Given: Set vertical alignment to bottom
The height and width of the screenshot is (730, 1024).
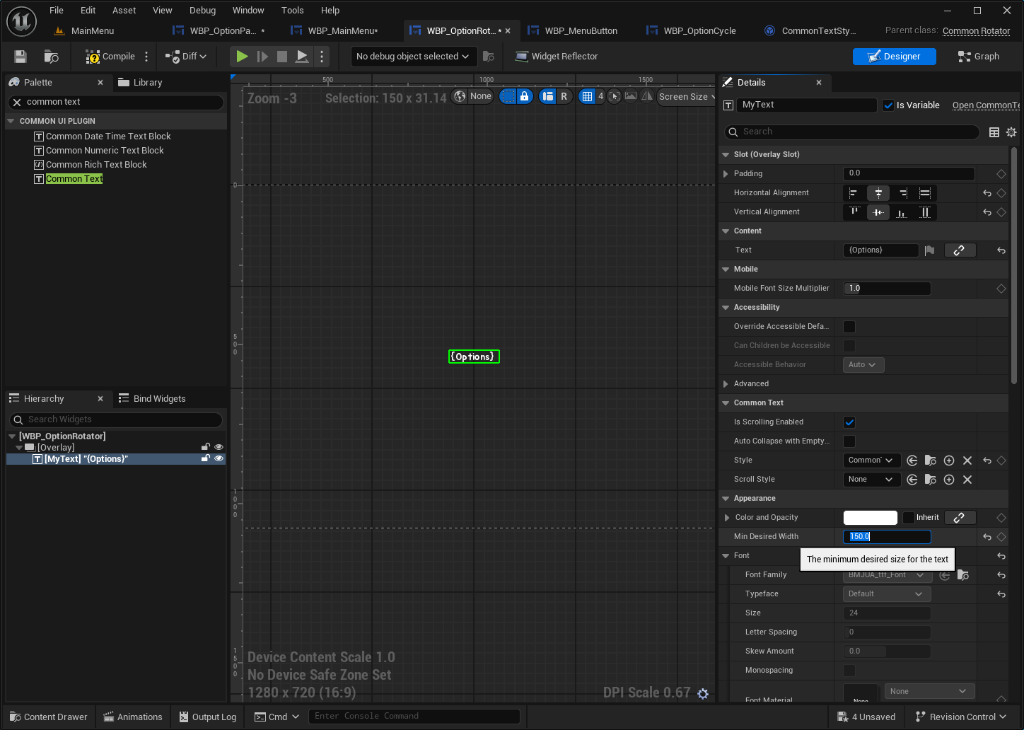Looking at the screenshot, I should point(901,212).
